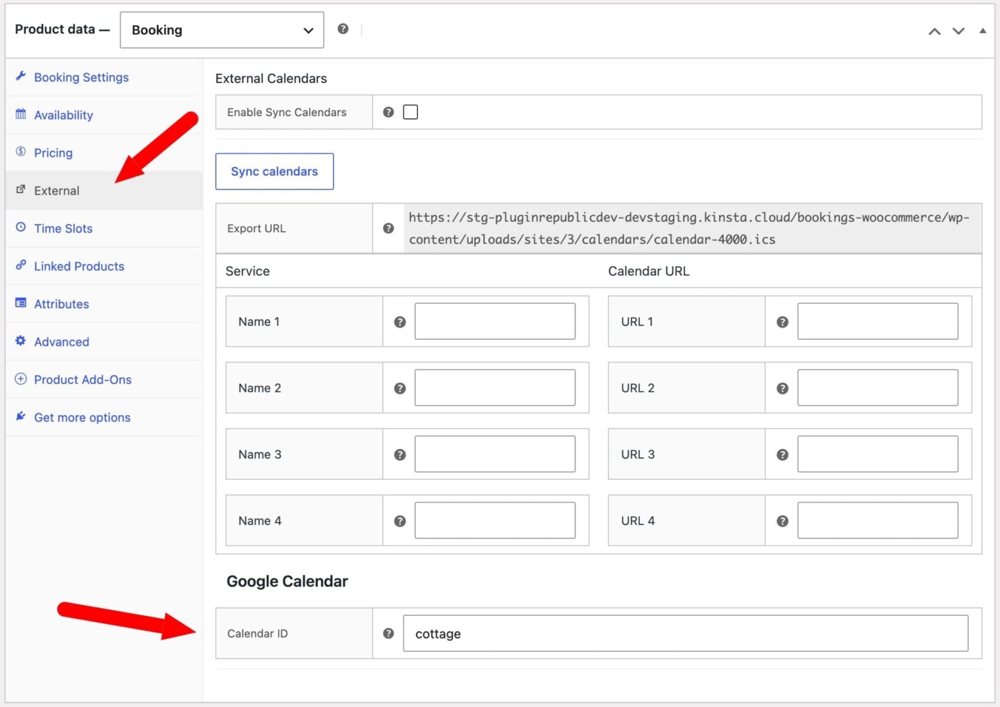Click the list icon beside Attributes
This screenshot has width=1000, height=707.
click(21, 303)
